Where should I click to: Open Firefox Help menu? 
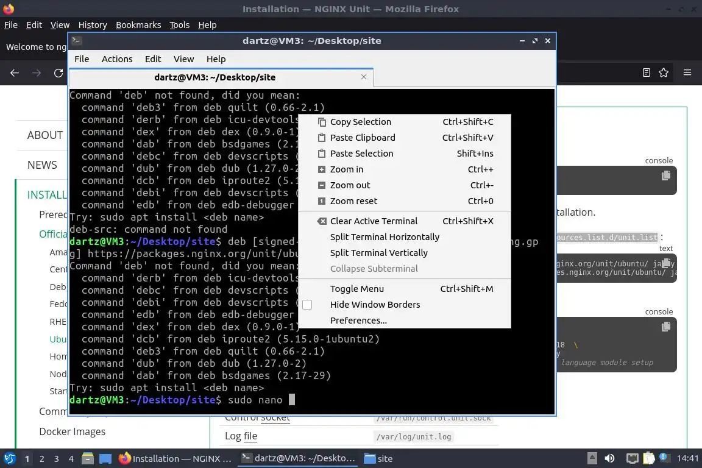tap(207, 25)
